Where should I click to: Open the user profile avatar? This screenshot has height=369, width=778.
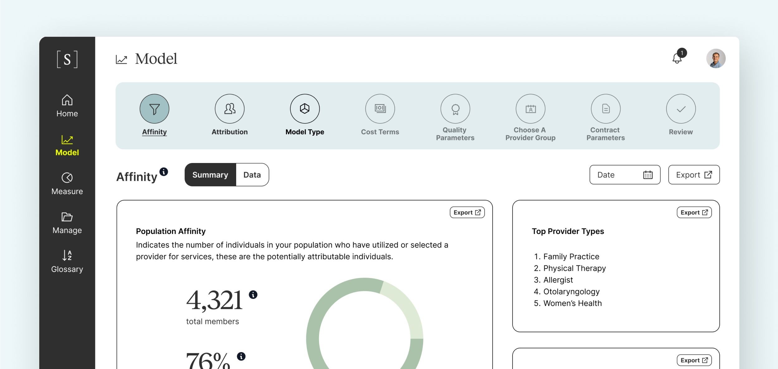[716, 58]
